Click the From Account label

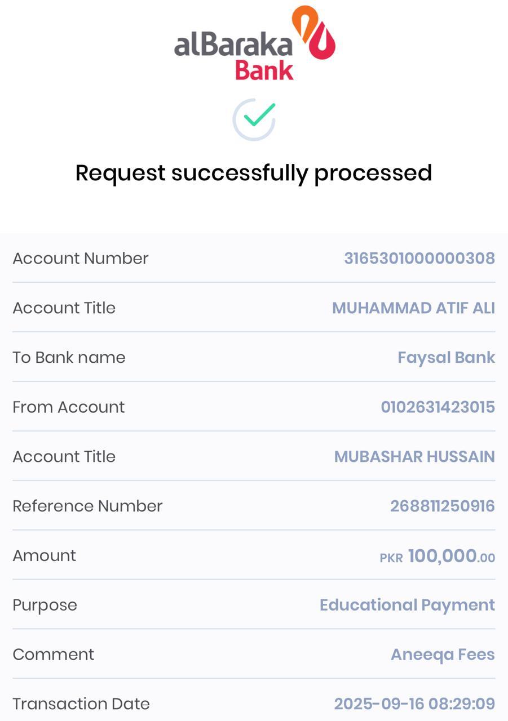point(69,407)
